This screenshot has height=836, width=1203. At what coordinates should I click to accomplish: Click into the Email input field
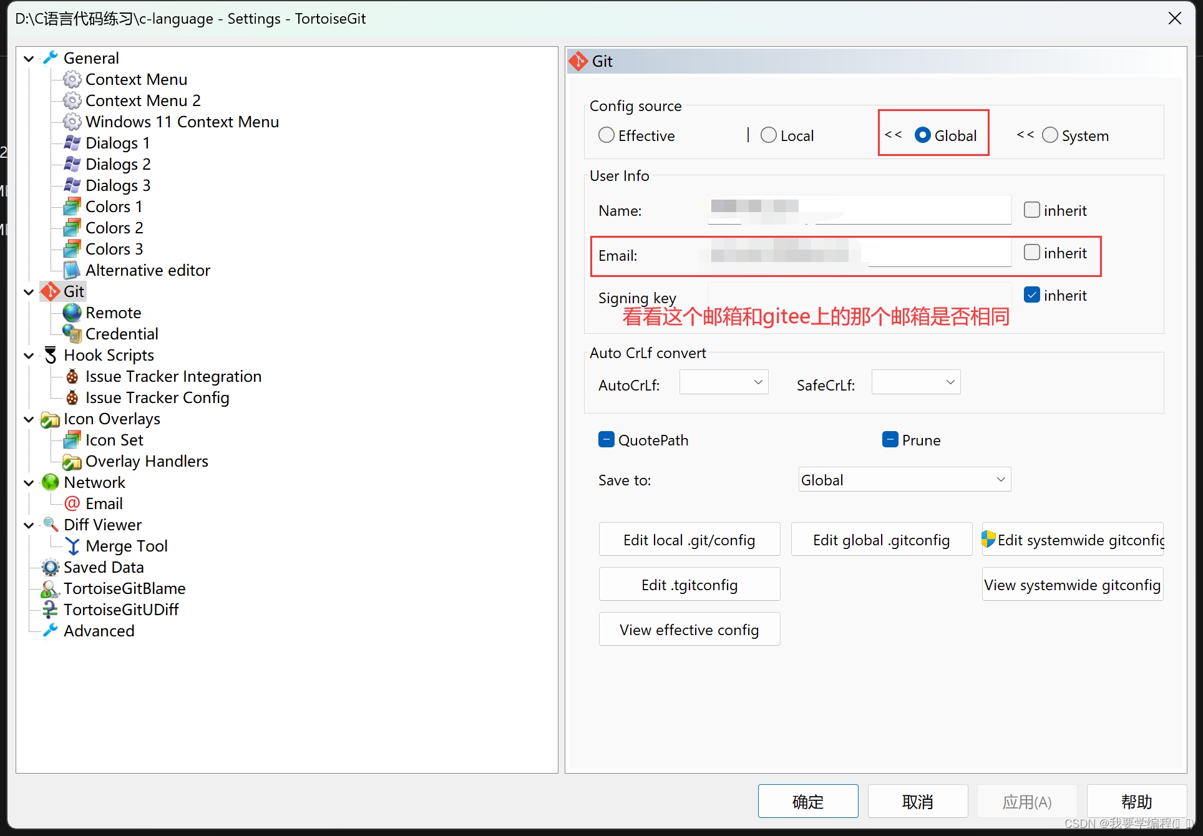(860, 253)
